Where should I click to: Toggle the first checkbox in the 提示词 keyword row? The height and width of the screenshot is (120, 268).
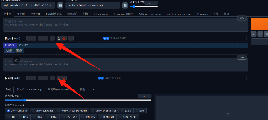point(105,38)
